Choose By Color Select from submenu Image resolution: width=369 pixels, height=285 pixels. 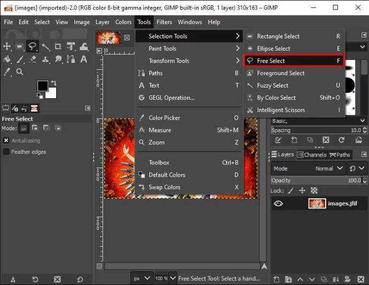coord(294,98)
